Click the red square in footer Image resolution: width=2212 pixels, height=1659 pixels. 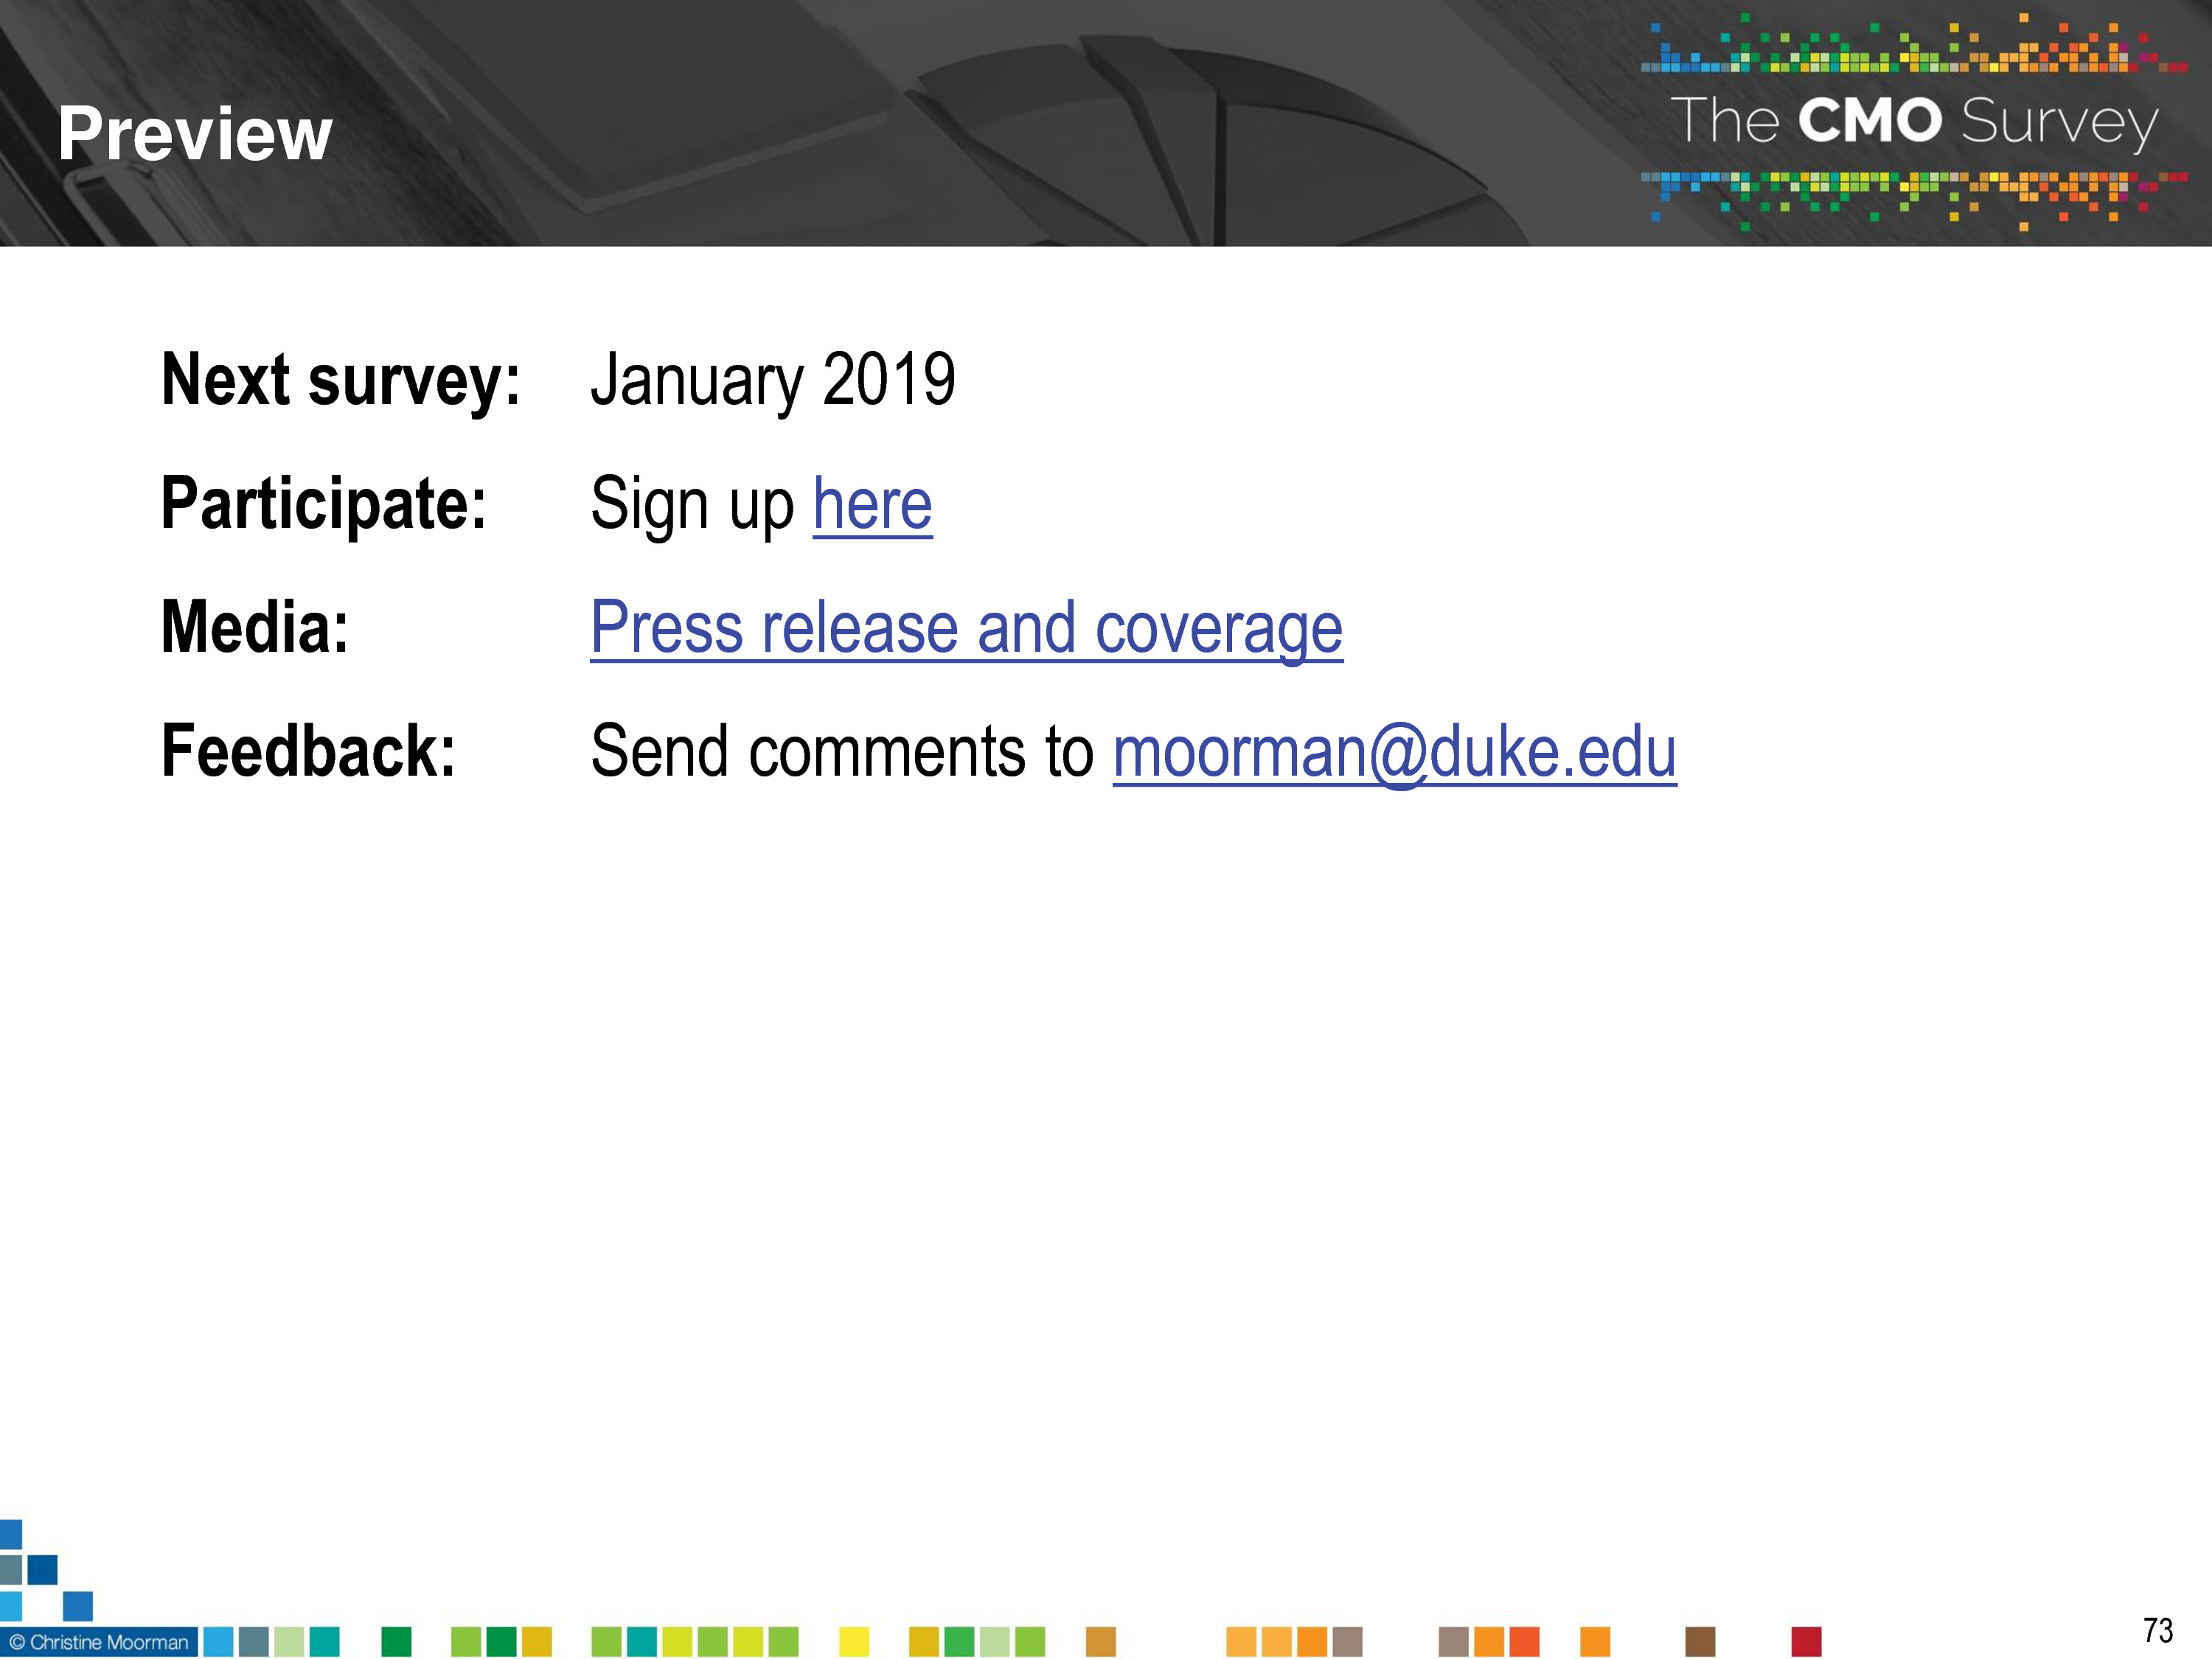click(x=1806, y=1642)
